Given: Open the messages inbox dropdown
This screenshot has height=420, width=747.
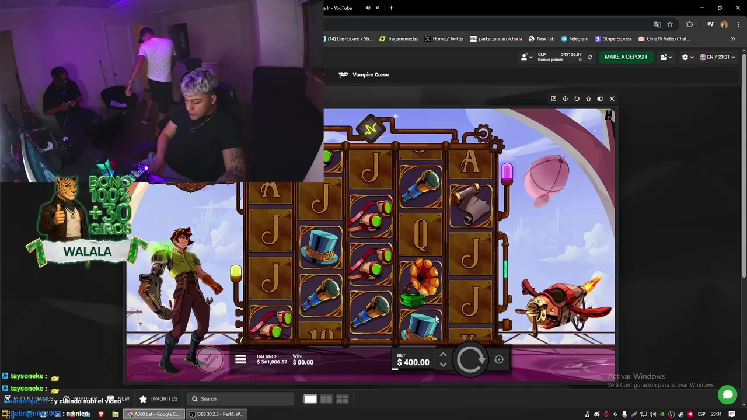Looking at the screenshot, I should (666, 57).
